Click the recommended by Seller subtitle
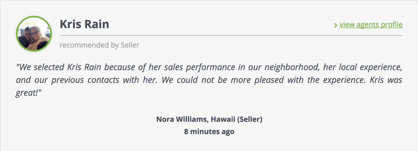The image size is (418, 151). (x=99, y=45)
